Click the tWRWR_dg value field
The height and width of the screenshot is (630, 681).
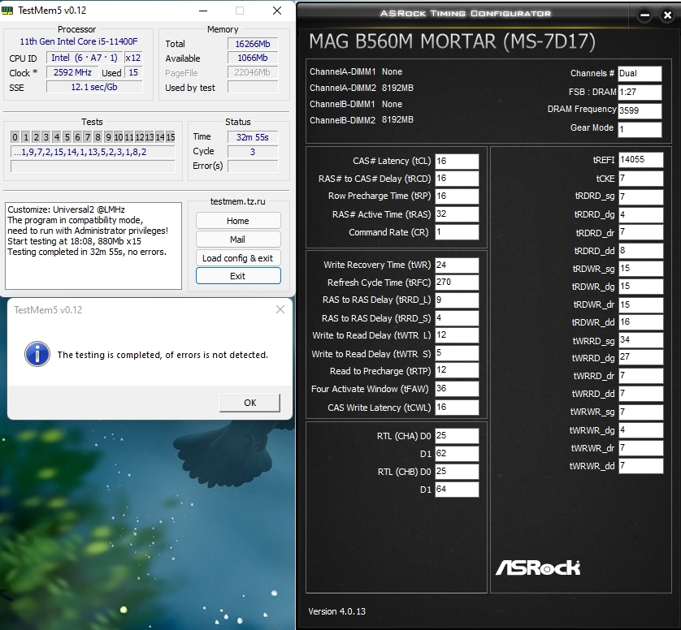point(641,430)
